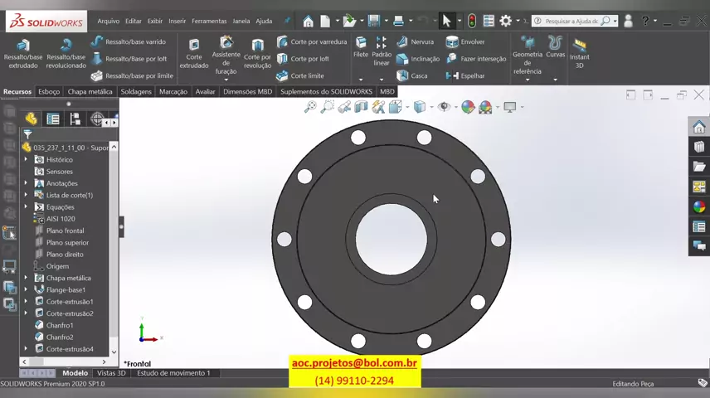Viewport: 710px width, 398px height.
Task: Expand the Chapa metálica feature node
Action: (26, 278)
